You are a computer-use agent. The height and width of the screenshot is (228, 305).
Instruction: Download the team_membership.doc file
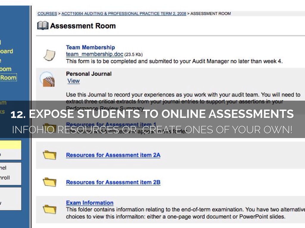[94, 54]
